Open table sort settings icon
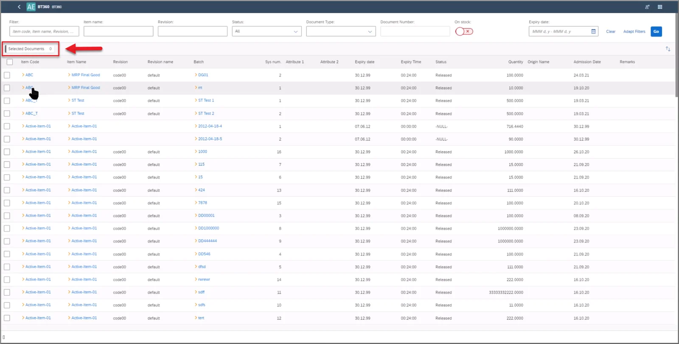 click(x=668, y=49)
